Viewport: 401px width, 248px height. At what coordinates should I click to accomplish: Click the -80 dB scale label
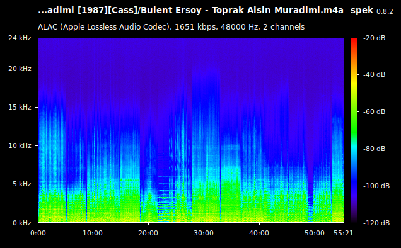click(374, 149)
